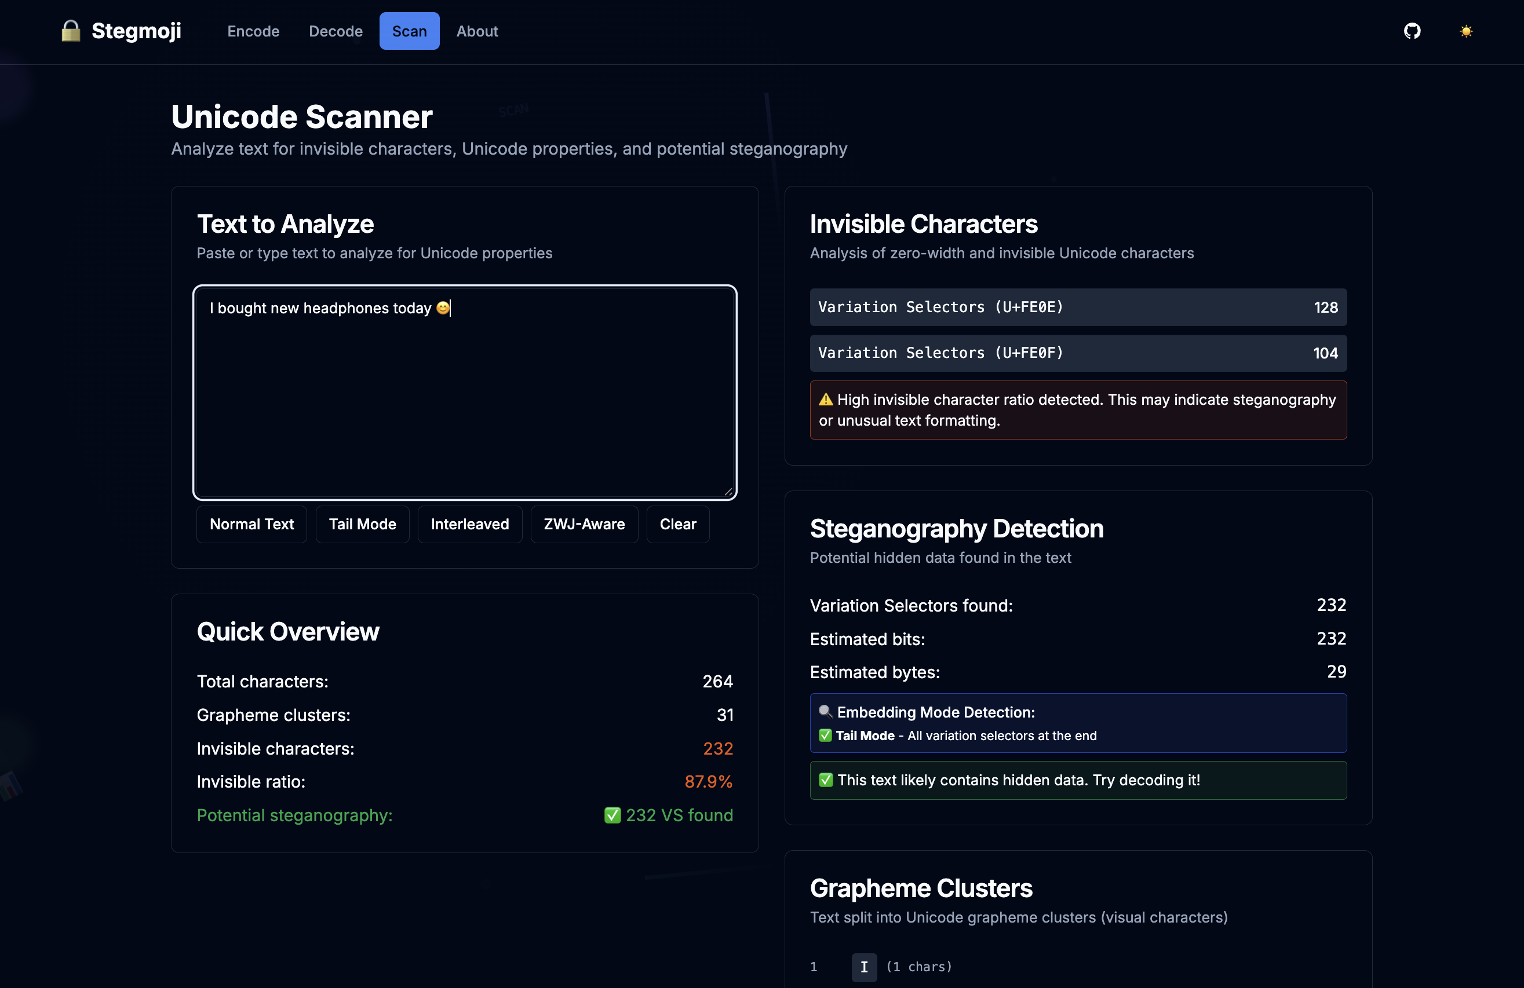This screenshot has width=1524, height=988.
Task: Open the Decode tab
Action: (x=336, y=31)
